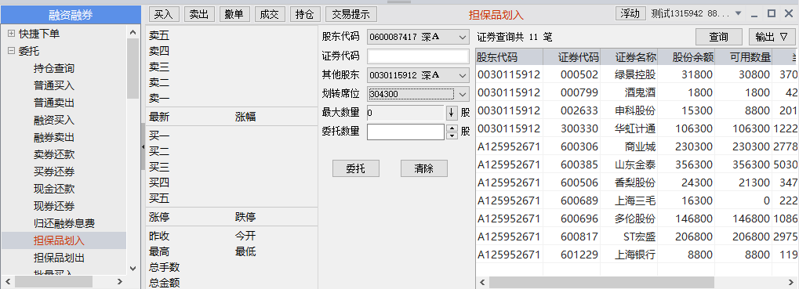Open 担保品划出 in the sidebar
Image resolution: width=799 pixels, height=289 pixels.
pyautogui.click(x=59, y=258)
